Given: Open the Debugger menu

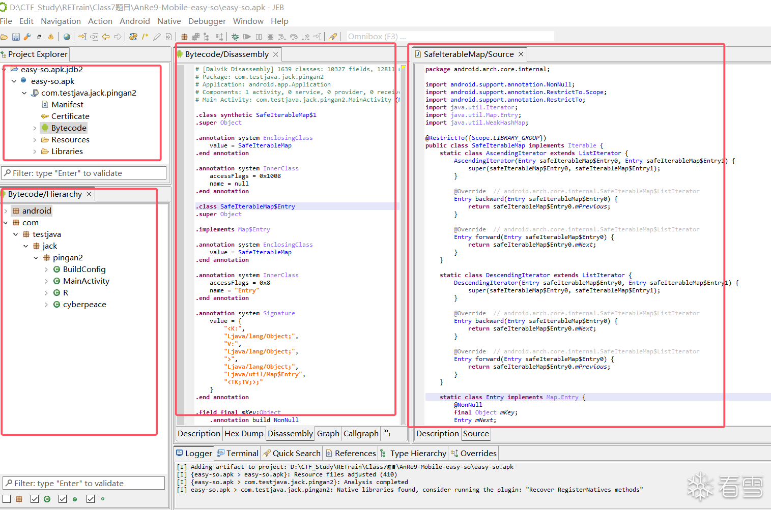Looking at the screenshot, I should [x=207, y=21].
